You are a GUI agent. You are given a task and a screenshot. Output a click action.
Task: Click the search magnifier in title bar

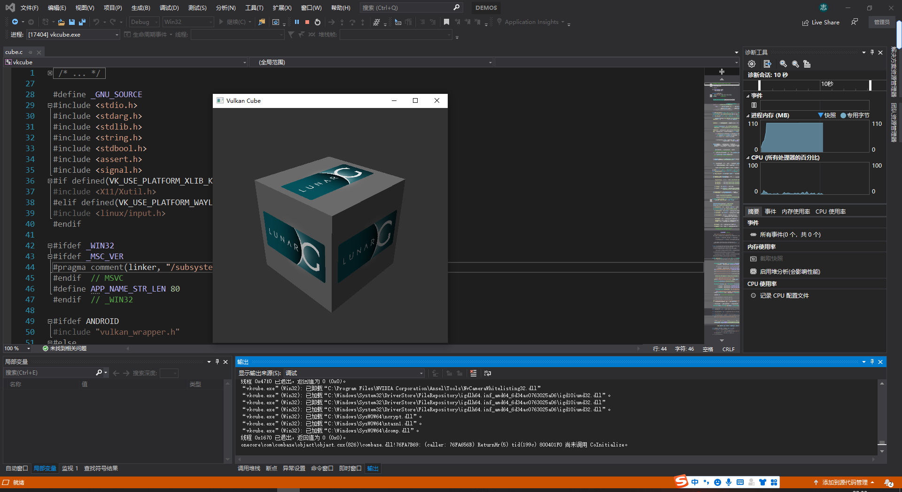tap(456, 8)
